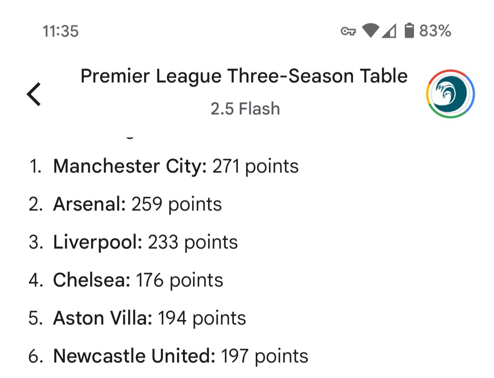Screen dimensions: 494x378
Task: Tap the battery icon in status bar
Action: coord(409,31)
